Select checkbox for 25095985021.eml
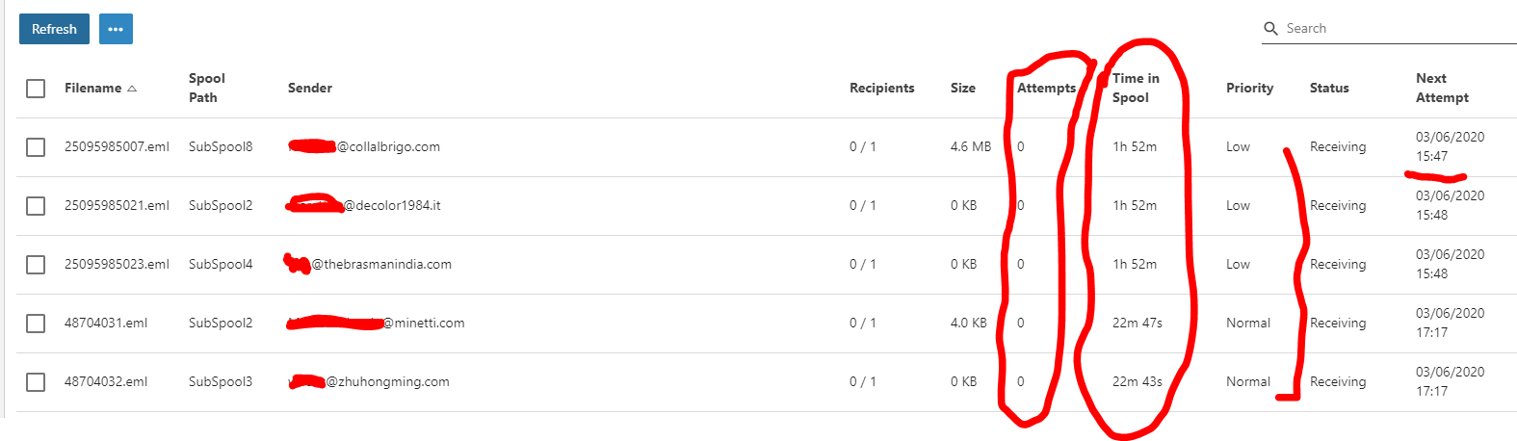Viewport: 1517px width, 441px height. pyautogui.click(x=36, y=206)
